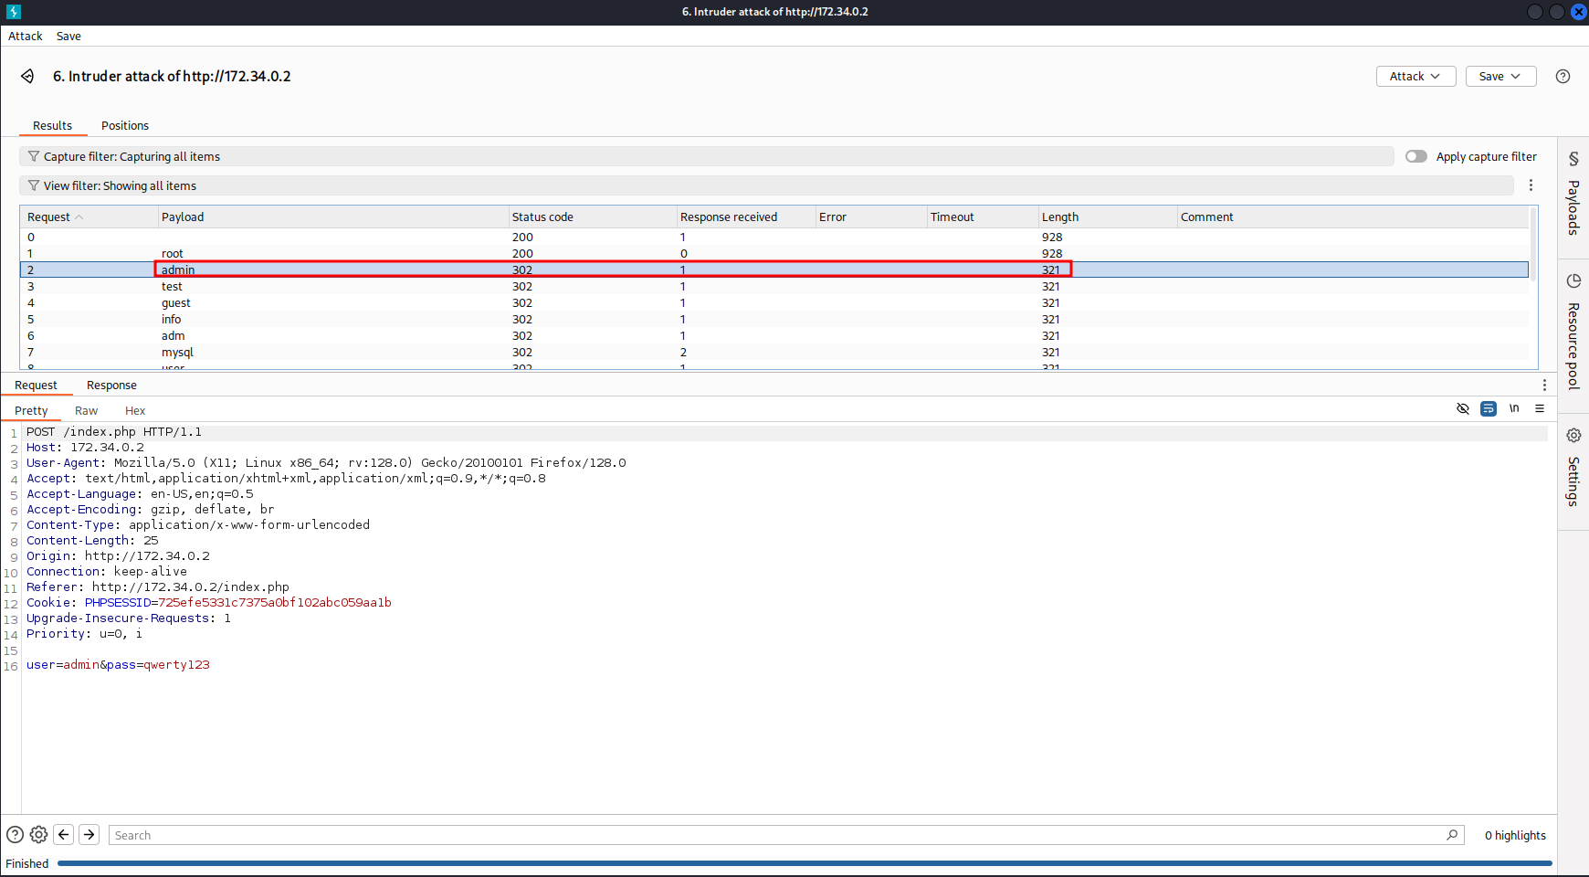This screenshot has width=1589, height=877.
Task: Click the View filter funnel icon
Action: [x=34, y=185]
